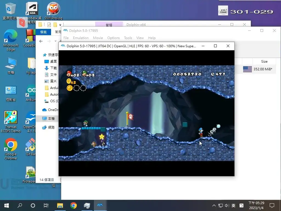281x211 pixels.
Task: Open taskbar Search magnifier
Action: click(20, 205)
